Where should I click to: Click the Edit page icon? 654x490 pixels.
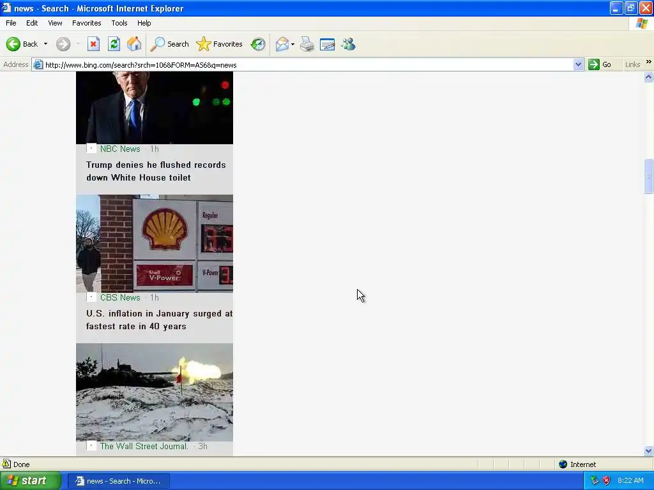pyautogui.click(x=328, y=44)
